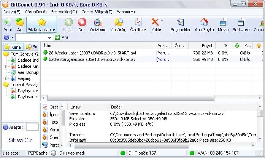Sort by the Unsur column header
The height and width of the screenshot is (158, 265).
(88, 107)
